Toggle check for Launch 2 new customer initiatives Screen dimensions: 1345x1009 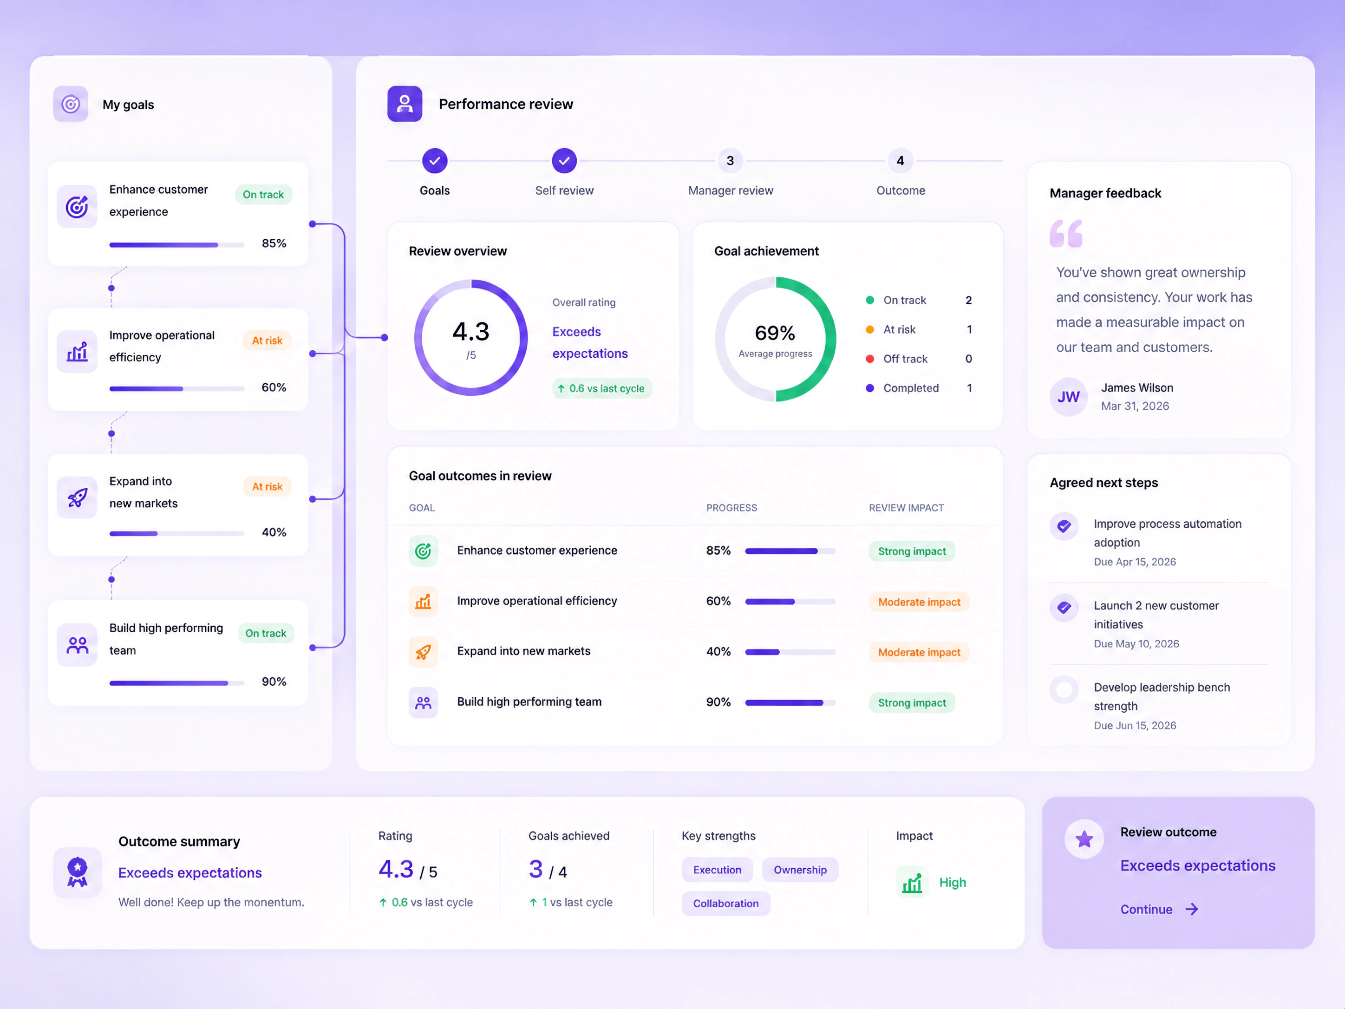tap(1064, 608)
